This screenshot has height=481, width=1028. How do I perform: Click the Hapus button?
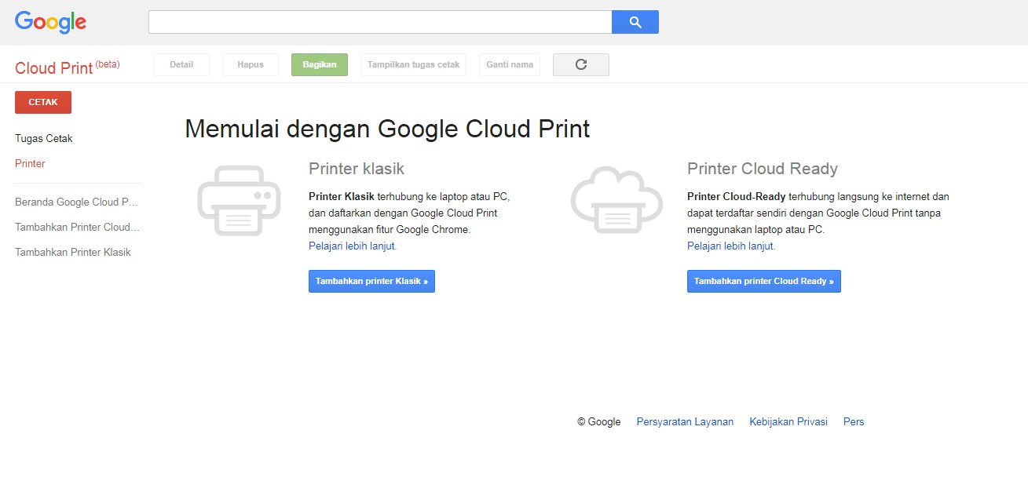click(x=250, y=65)
